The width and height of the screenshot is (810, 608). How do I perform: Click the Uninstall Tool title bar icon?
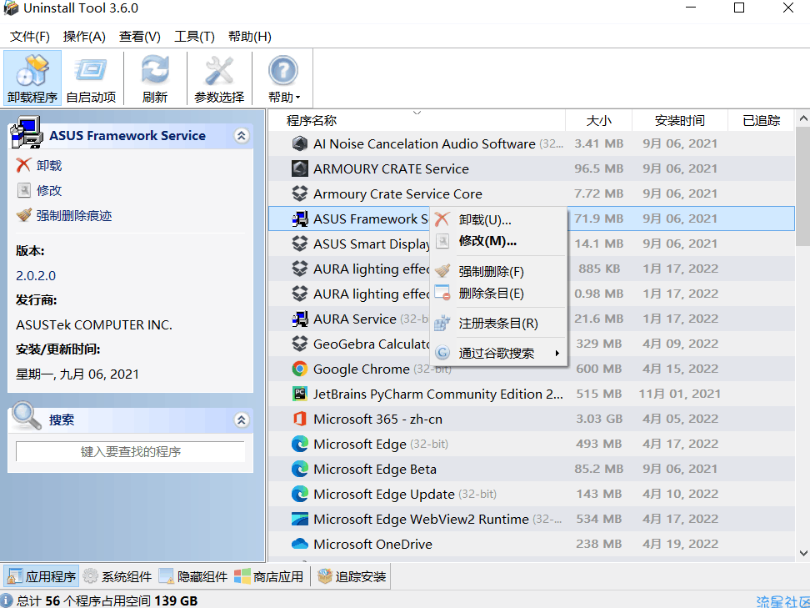[11, 8]
